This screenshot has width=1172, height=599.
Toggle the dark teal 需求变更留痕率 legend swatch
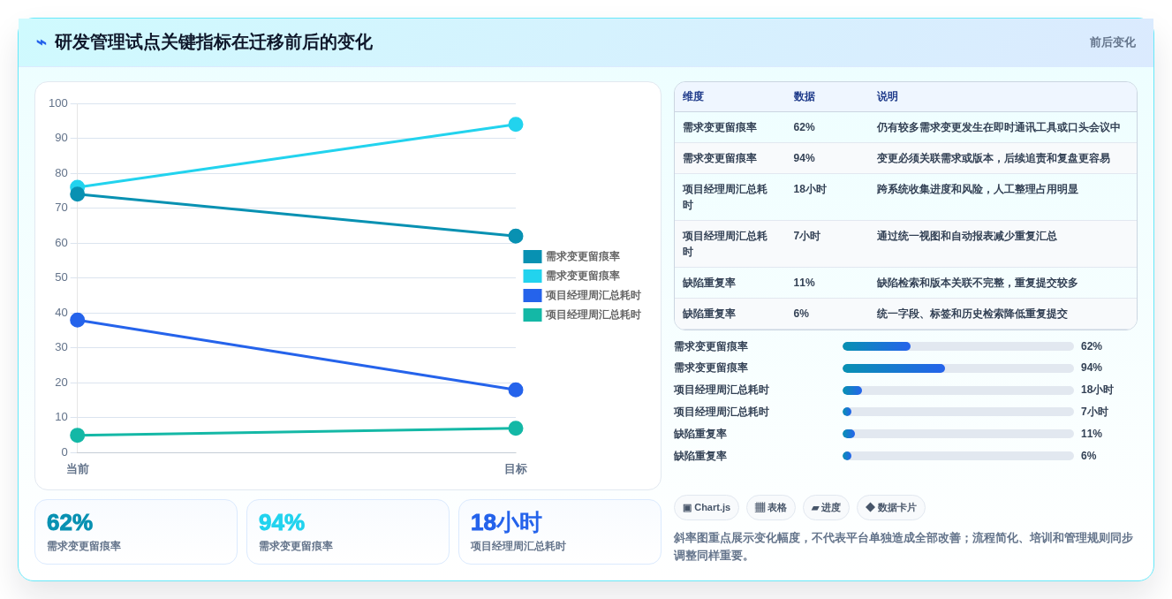[533, 256]
